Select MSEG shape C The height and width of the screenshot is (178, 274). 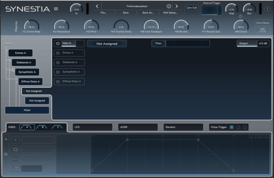coord(58,127)
